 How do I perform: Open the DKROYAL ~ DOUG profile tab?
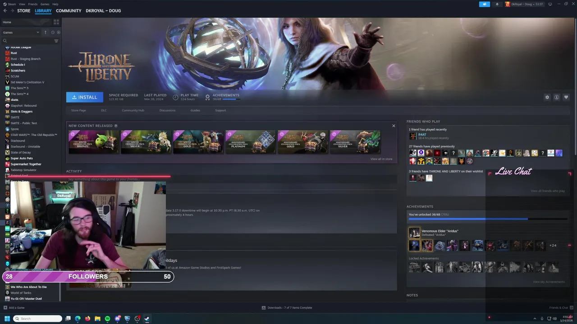point(103,11)
